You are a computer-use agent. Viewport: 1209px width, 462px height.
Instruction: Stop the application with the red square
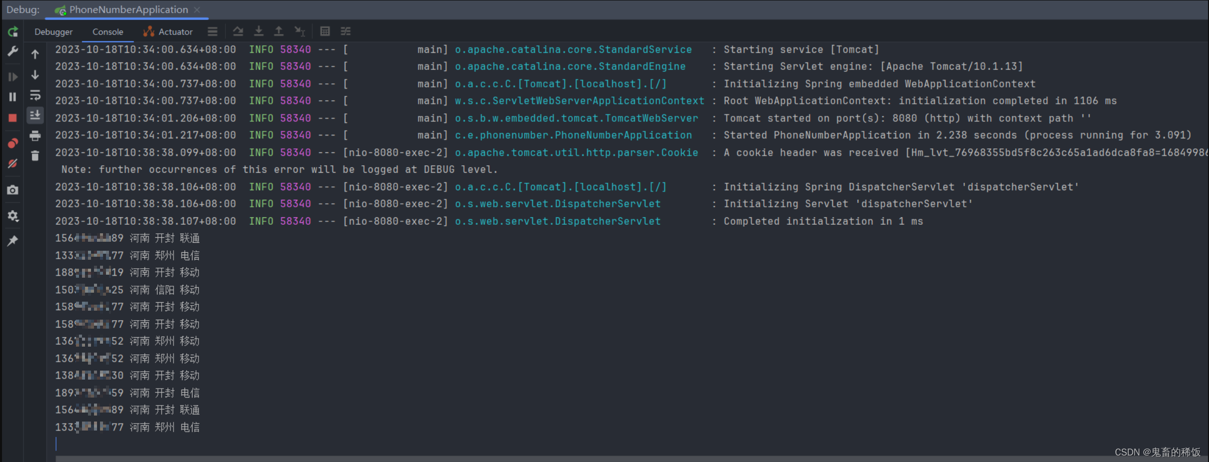(x=13, y=118)
